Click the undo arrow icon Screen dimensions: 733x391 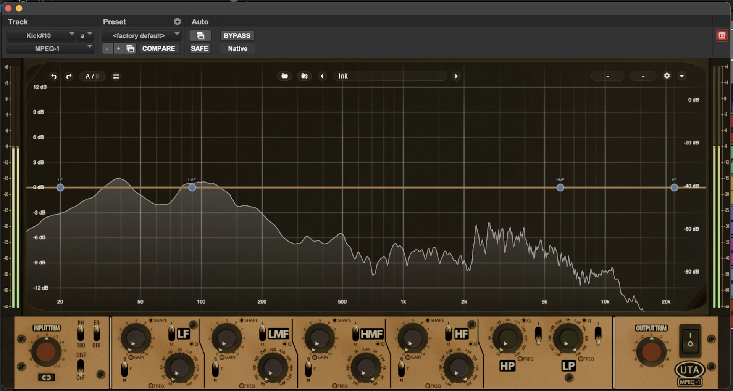pyautogui.click(x=53, y=76)
